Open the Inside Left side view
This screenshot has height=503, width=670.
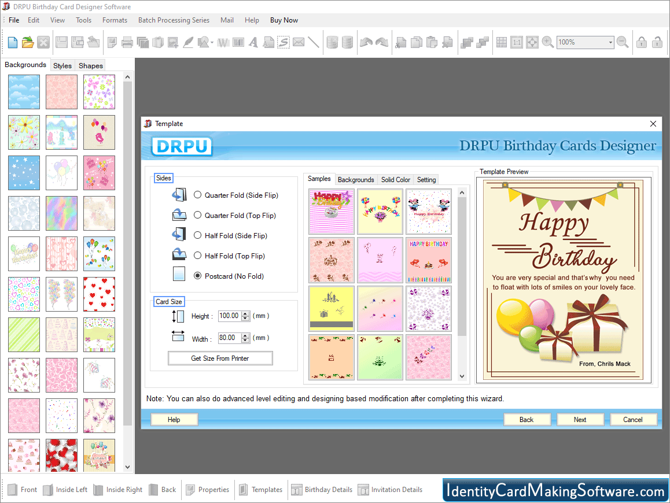point(65,490)
